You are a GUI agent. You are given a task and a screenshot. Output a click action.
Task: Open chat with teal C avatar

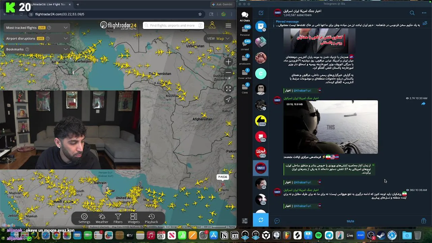click(261, 74)
